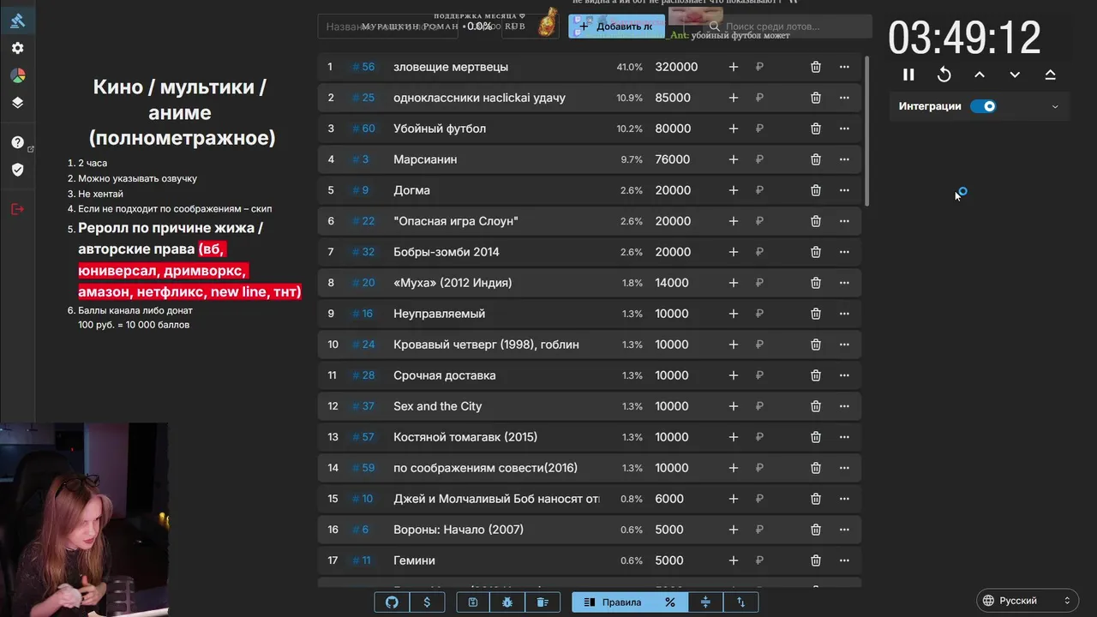1097x617 pixels.
Task: Open the Русский language dropdown
Action: pyautogui.click(x=1027, y=601)
